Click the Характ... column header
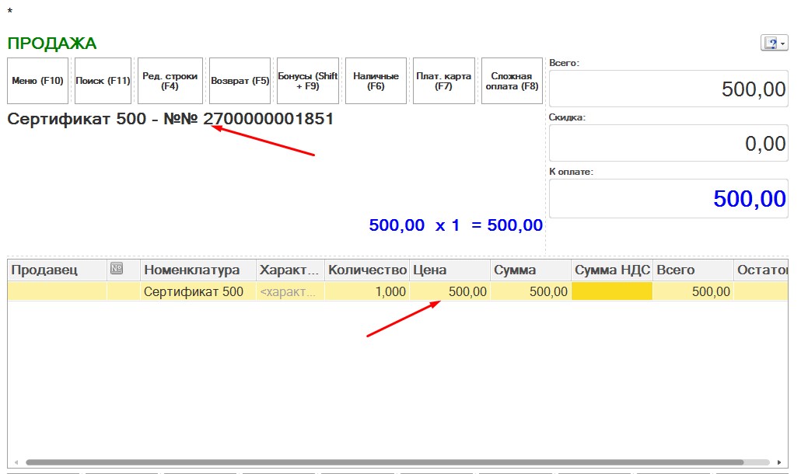Viewport: 801px width, 474px height. (289, 270)
